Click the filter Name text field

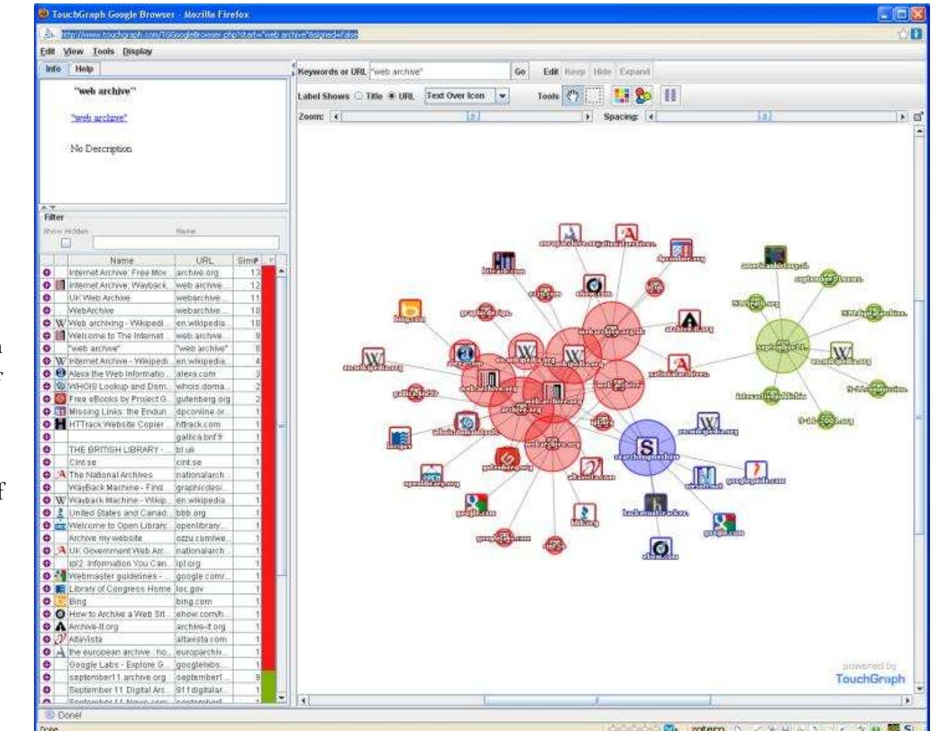coord(186,243)
